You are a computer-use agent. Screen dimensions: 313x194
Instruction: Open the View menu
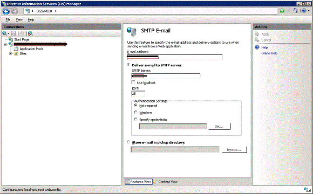coord(19,20)
